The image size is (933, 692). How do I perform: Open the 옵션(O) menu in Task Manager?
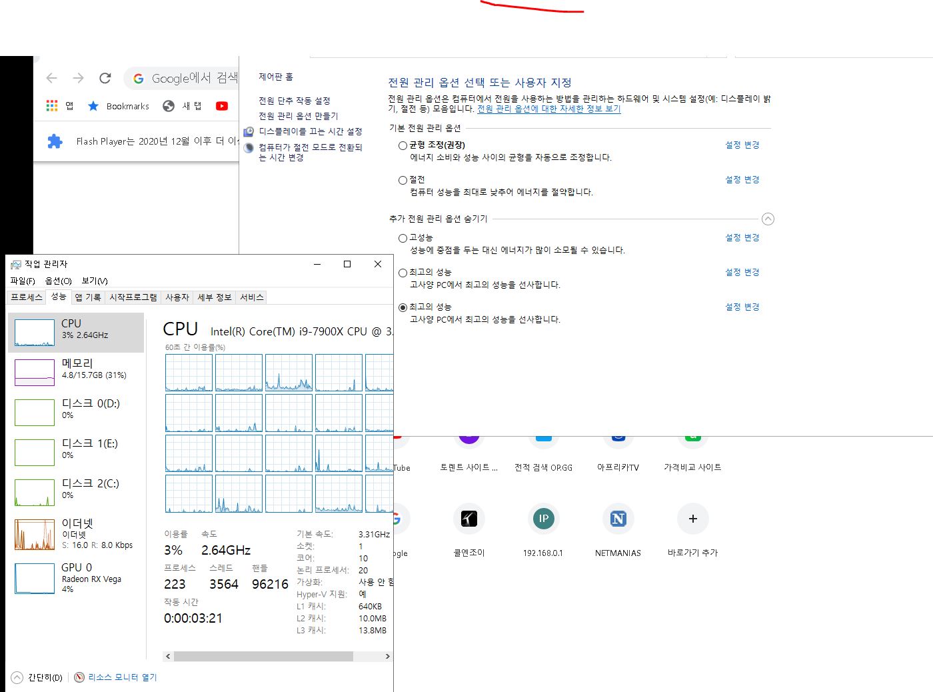tap(59, 281)
